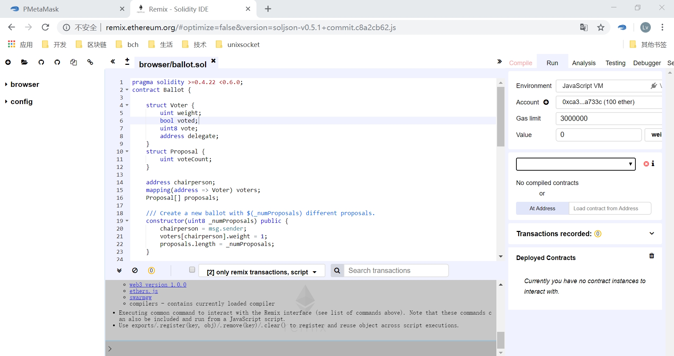Open the contract selection dropdown
The height and width of the screenshot is (356, 674).
575,164
